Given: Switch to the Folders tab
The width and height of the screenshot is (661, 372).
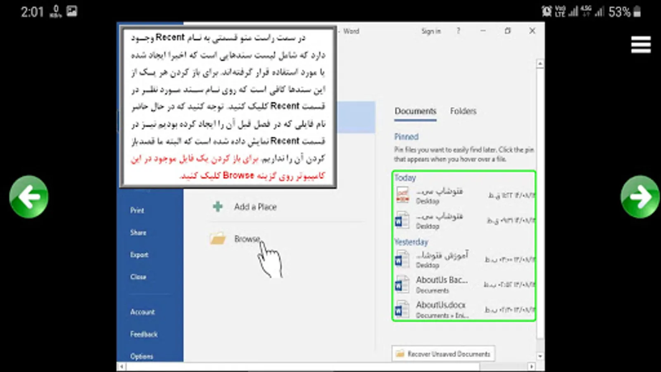Looking at the screenshot, I should coord(463,111).
